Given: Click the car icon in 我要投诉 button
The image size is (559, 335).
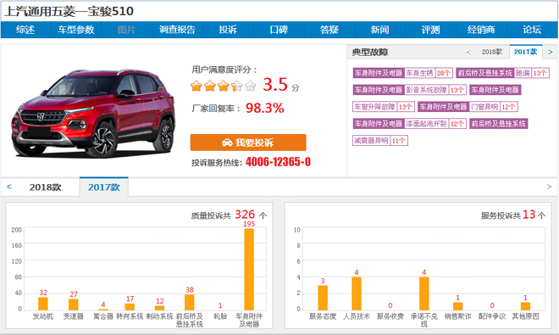Looking at the screenshot, I should pyautogui.click(x=227, y=142).
